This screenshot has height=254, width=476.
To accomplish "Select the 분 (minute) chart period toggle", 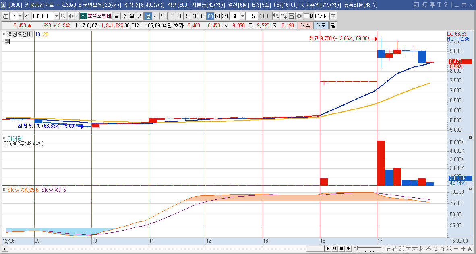I will [x=148, y=16].
